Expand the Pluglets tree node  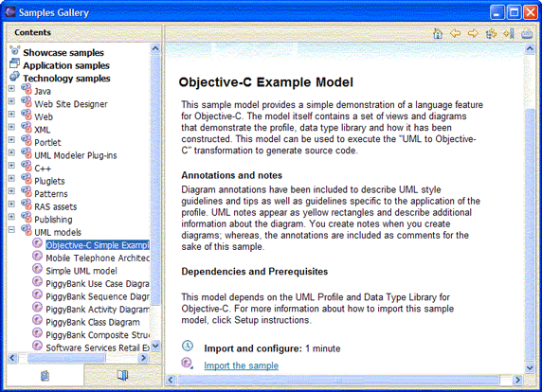tap(11, 178)
